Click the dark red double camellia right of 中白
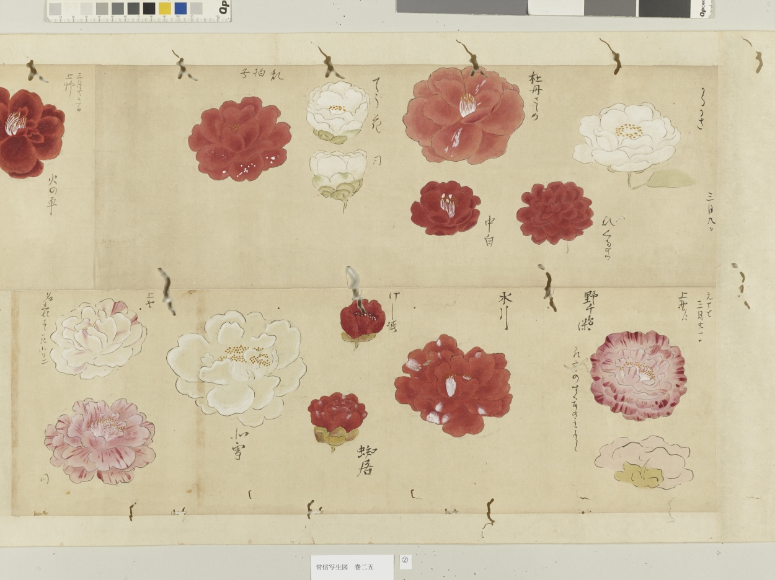The width and height of the screenshot is (775, 580). pos(555,213)
